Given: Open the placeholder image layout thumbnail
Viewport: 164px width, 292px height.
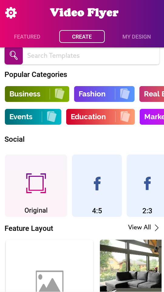Looking at the screenshot, I should (50, 266).
